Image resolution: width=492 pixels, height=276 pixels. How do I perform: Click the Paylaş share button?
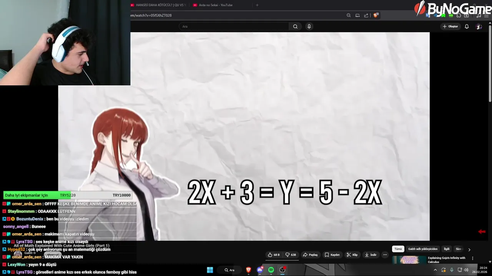pos(310,255)
